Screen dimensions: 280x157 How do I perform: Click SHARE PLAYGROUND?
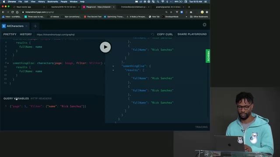192,34
